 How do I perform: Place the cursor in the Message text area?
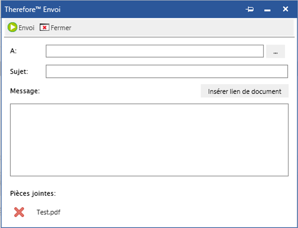[149, 140]
